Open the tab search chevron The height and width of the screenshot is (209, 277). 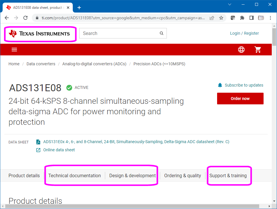[x=230, y=4]
